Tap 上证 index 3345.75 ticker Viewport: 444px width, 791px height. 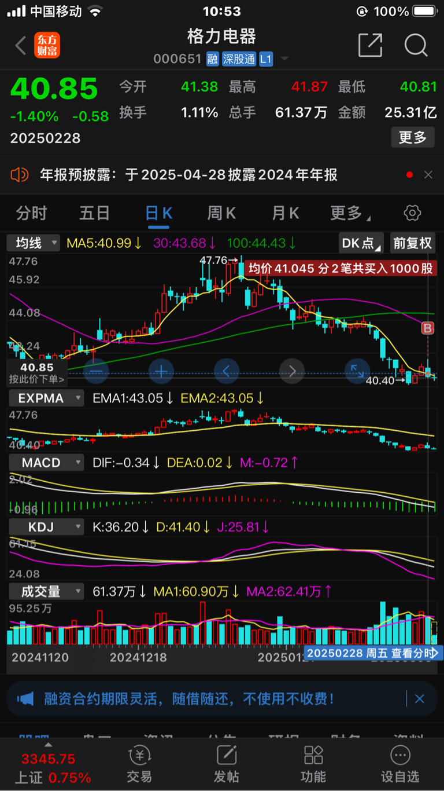pyautogui.click(x=53, y=768)
